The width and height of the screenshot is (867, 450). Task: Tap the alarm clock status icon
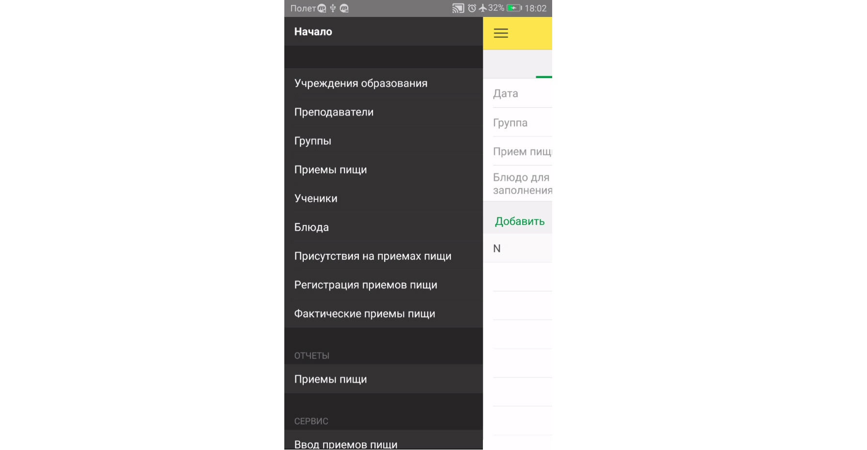pyautogui.click(x=472, y=8)
